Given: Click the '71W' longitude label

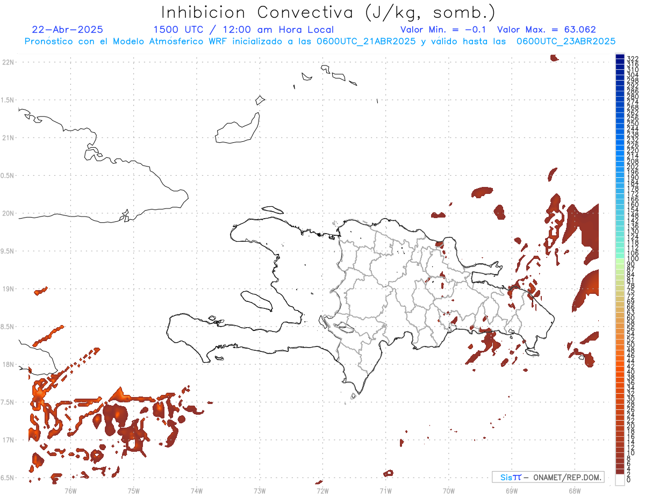Looking at the screenshot, I should (x=385, y=490).
